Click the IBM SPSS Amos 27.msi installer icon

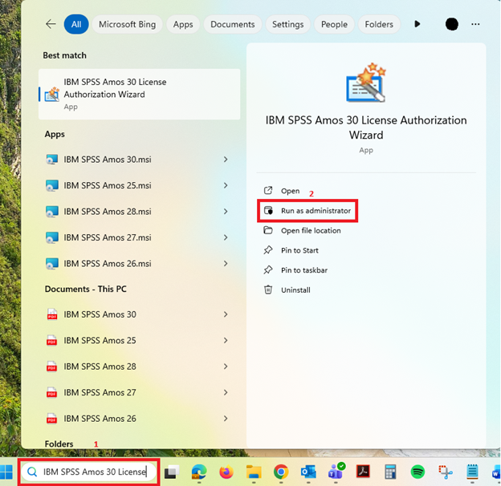52,237
